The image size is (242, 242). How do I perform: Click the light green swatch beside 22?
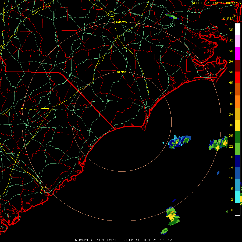237,149
